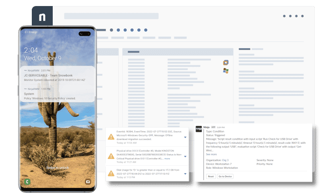Click the warning icon beside the Disk Usage alert
Viewport: 322px width, 196px height.
[x=111, y=173]
